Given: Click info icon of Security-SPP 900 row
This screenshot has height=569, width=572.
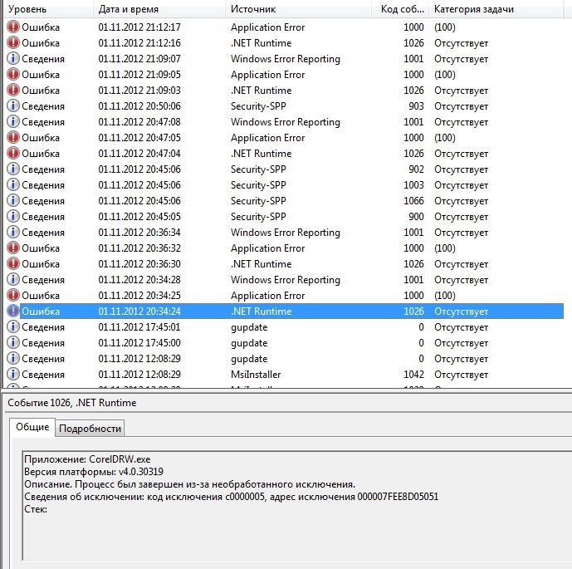Looking at the screenshot, I should click(13, 217).
